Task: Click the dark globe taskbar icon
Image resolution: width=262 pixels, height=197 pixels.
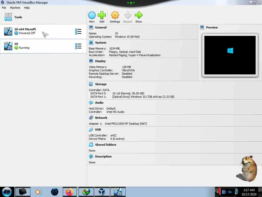Action: pyautogui.click(x=55, y=192)
